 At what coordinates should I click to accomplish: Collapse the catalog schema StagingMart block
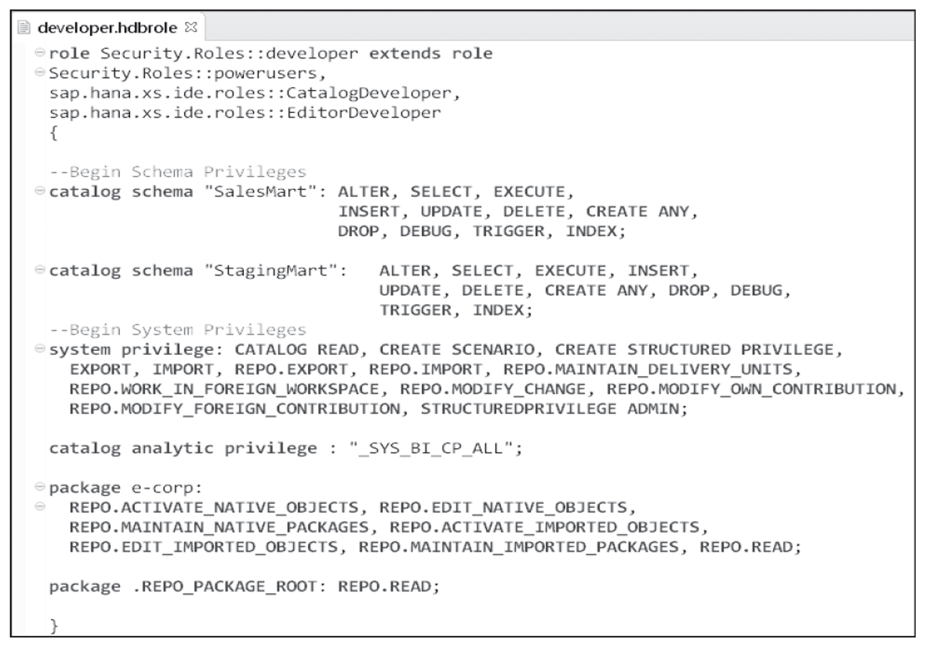39,270
